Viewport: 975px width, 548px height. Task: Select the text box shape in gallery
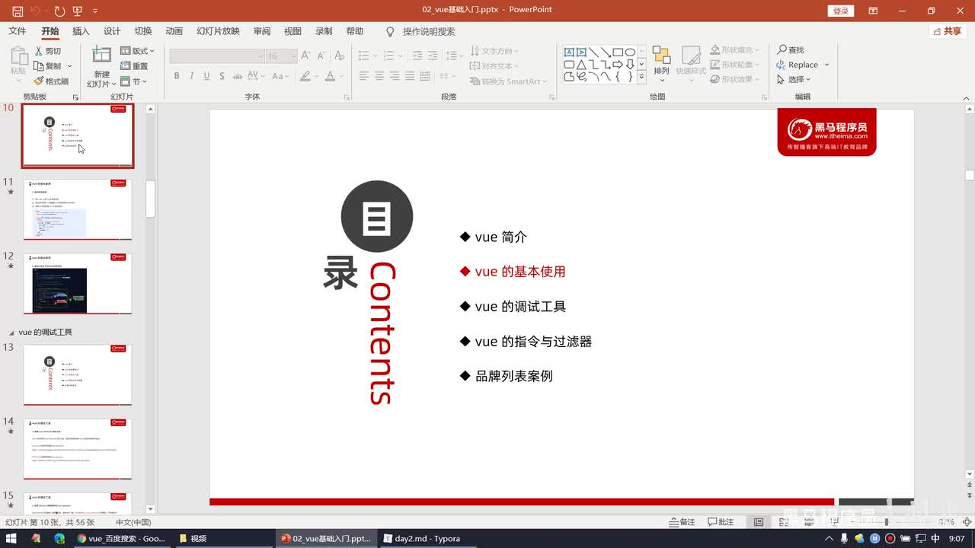coord(569,52)
